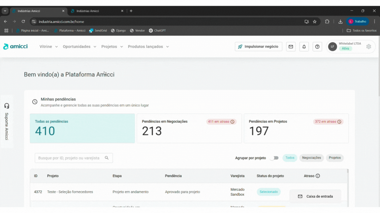Expand Produtos lançados dropdown menu

point(148,47)
